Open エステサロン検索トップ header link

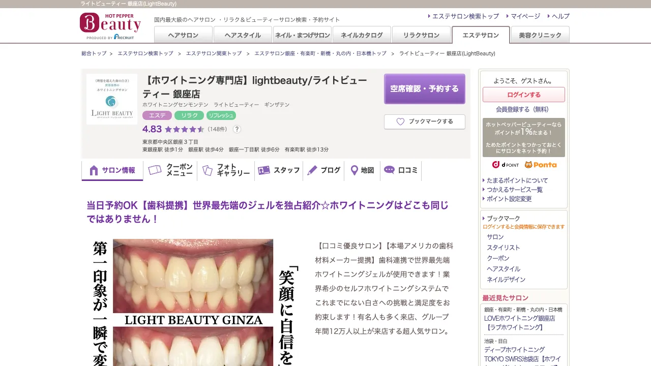coord(465,16)
